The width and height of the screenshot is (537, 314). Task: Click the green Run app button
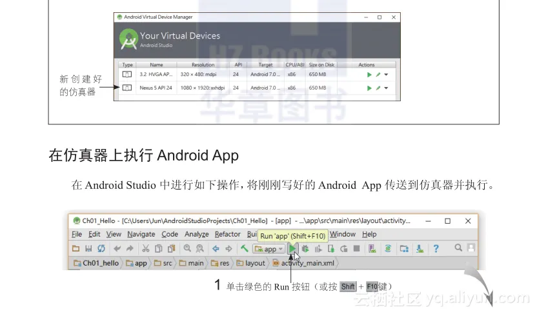[x=292, y=249]
